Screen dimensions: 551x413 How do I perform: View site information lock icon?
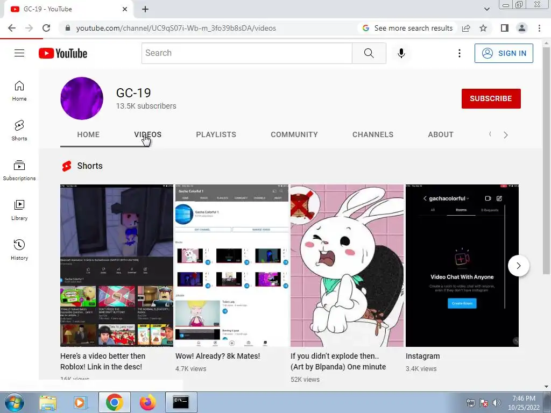pos(68,28)
